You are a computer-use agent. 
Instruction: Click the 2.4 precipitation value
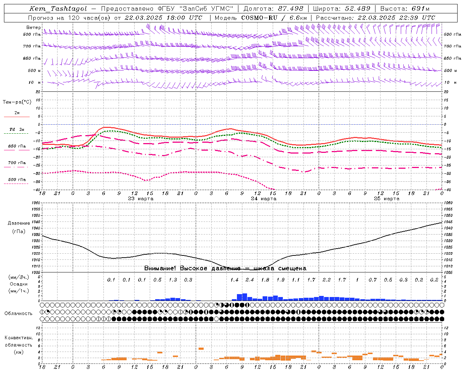tap(250, 280)
